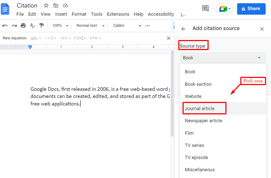Screen dimensions: 271x178
Task: Select Website source type
Action: point(223,97)
